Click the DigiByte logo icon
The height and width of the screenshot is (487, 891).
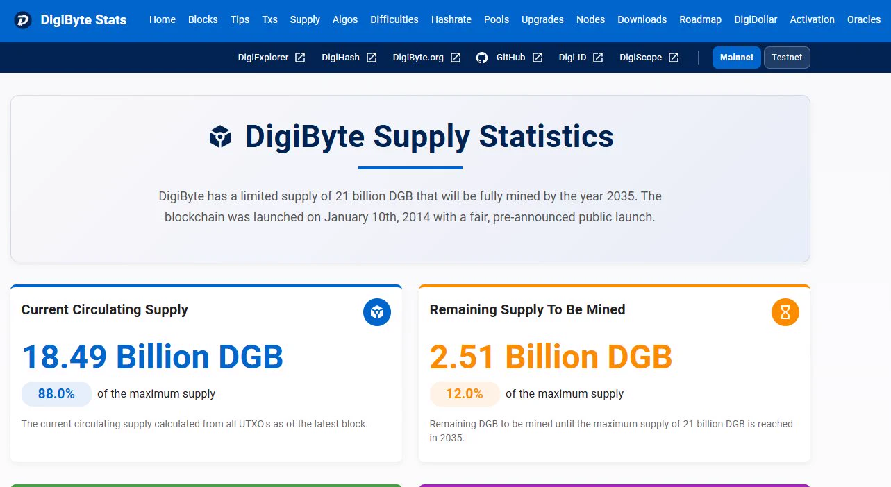pos(24,20)
